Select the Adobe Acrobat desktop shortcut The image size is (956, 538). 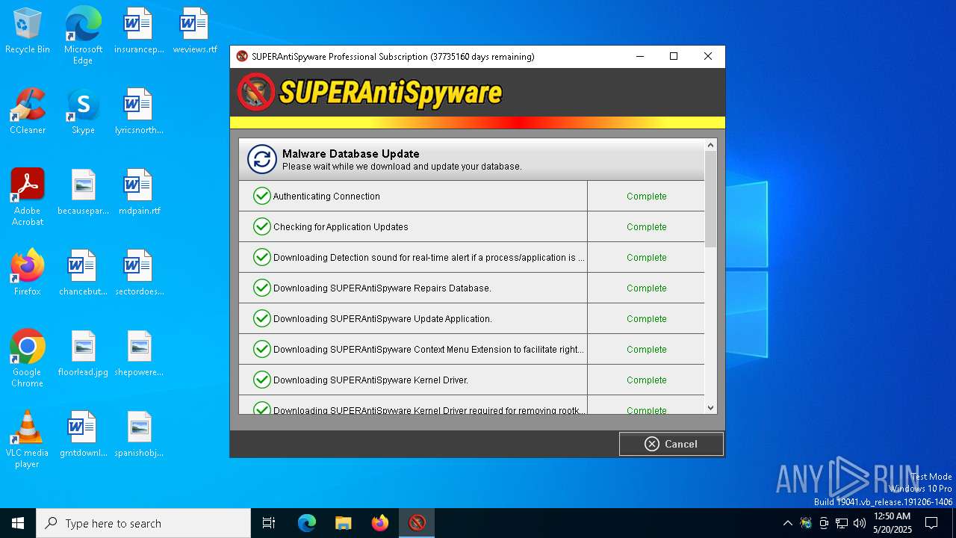pos(28,197)
